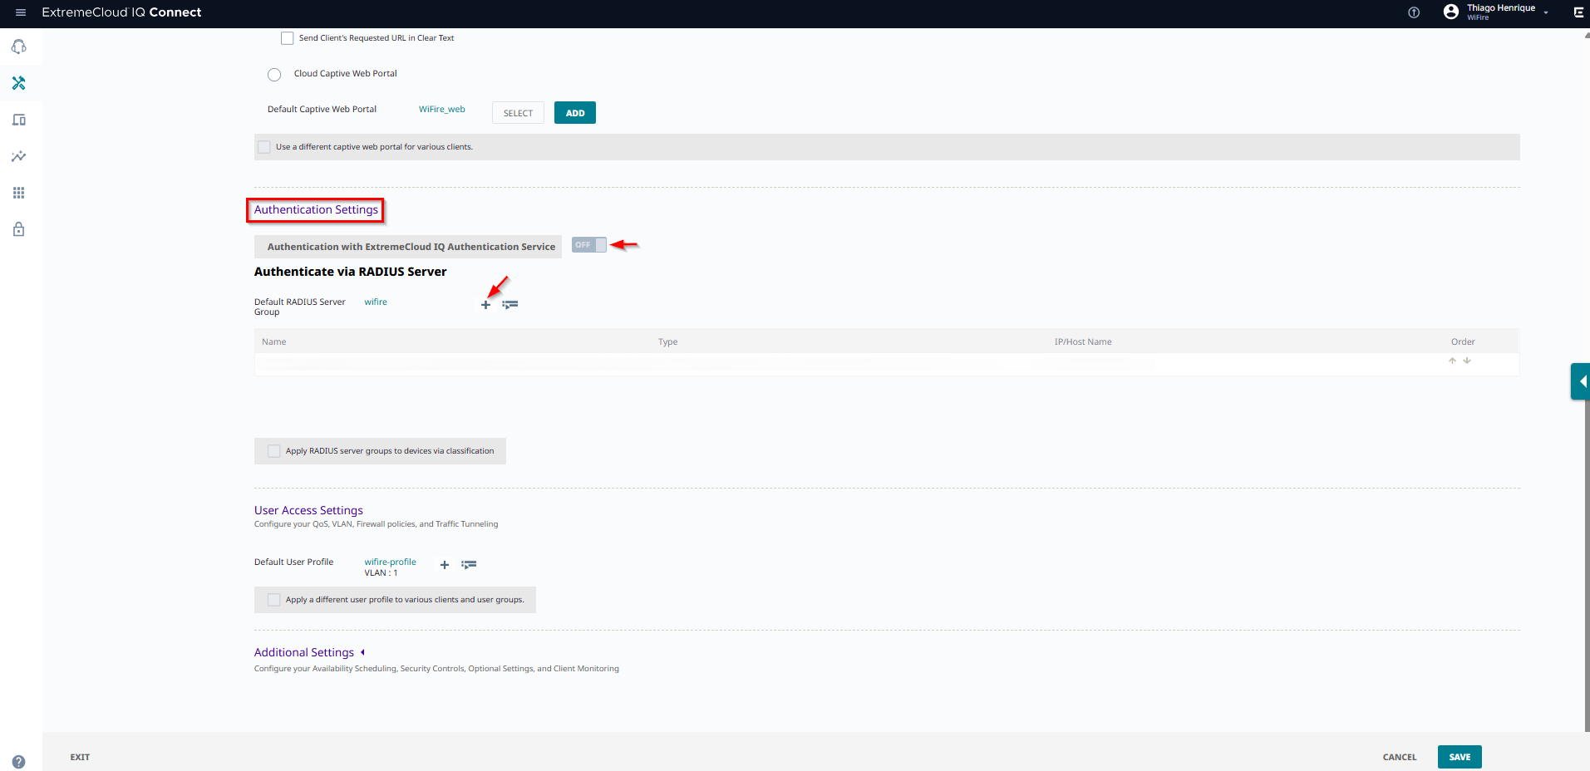Select RADIUS server group from list icon
The height and width of the screenshot is (771, 1590).
(x=510, y=305)
